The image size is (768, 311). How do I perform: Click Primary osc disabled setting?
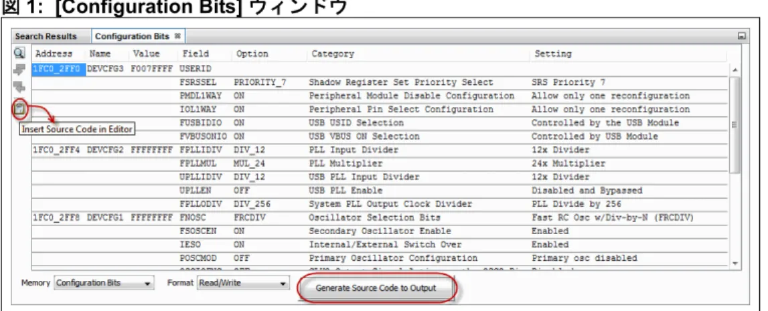[x=585, y=257]
